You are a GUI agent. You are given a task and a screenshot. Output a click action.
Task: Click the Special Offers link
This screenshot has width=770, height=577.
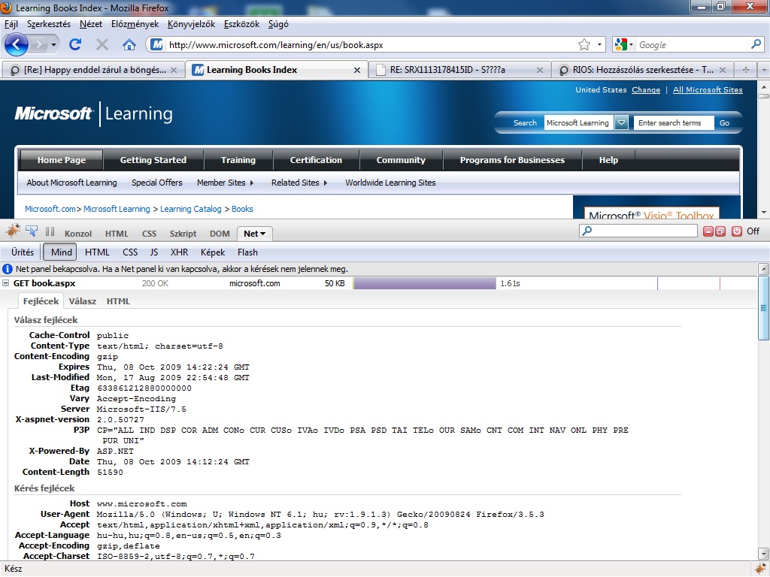coord(156,183)
